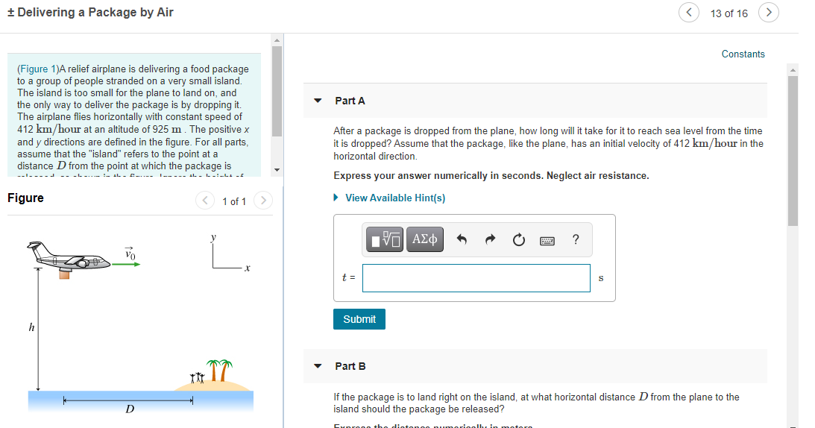
Task: Click problem text scrollbar up arrow
Action: [277, 40]
